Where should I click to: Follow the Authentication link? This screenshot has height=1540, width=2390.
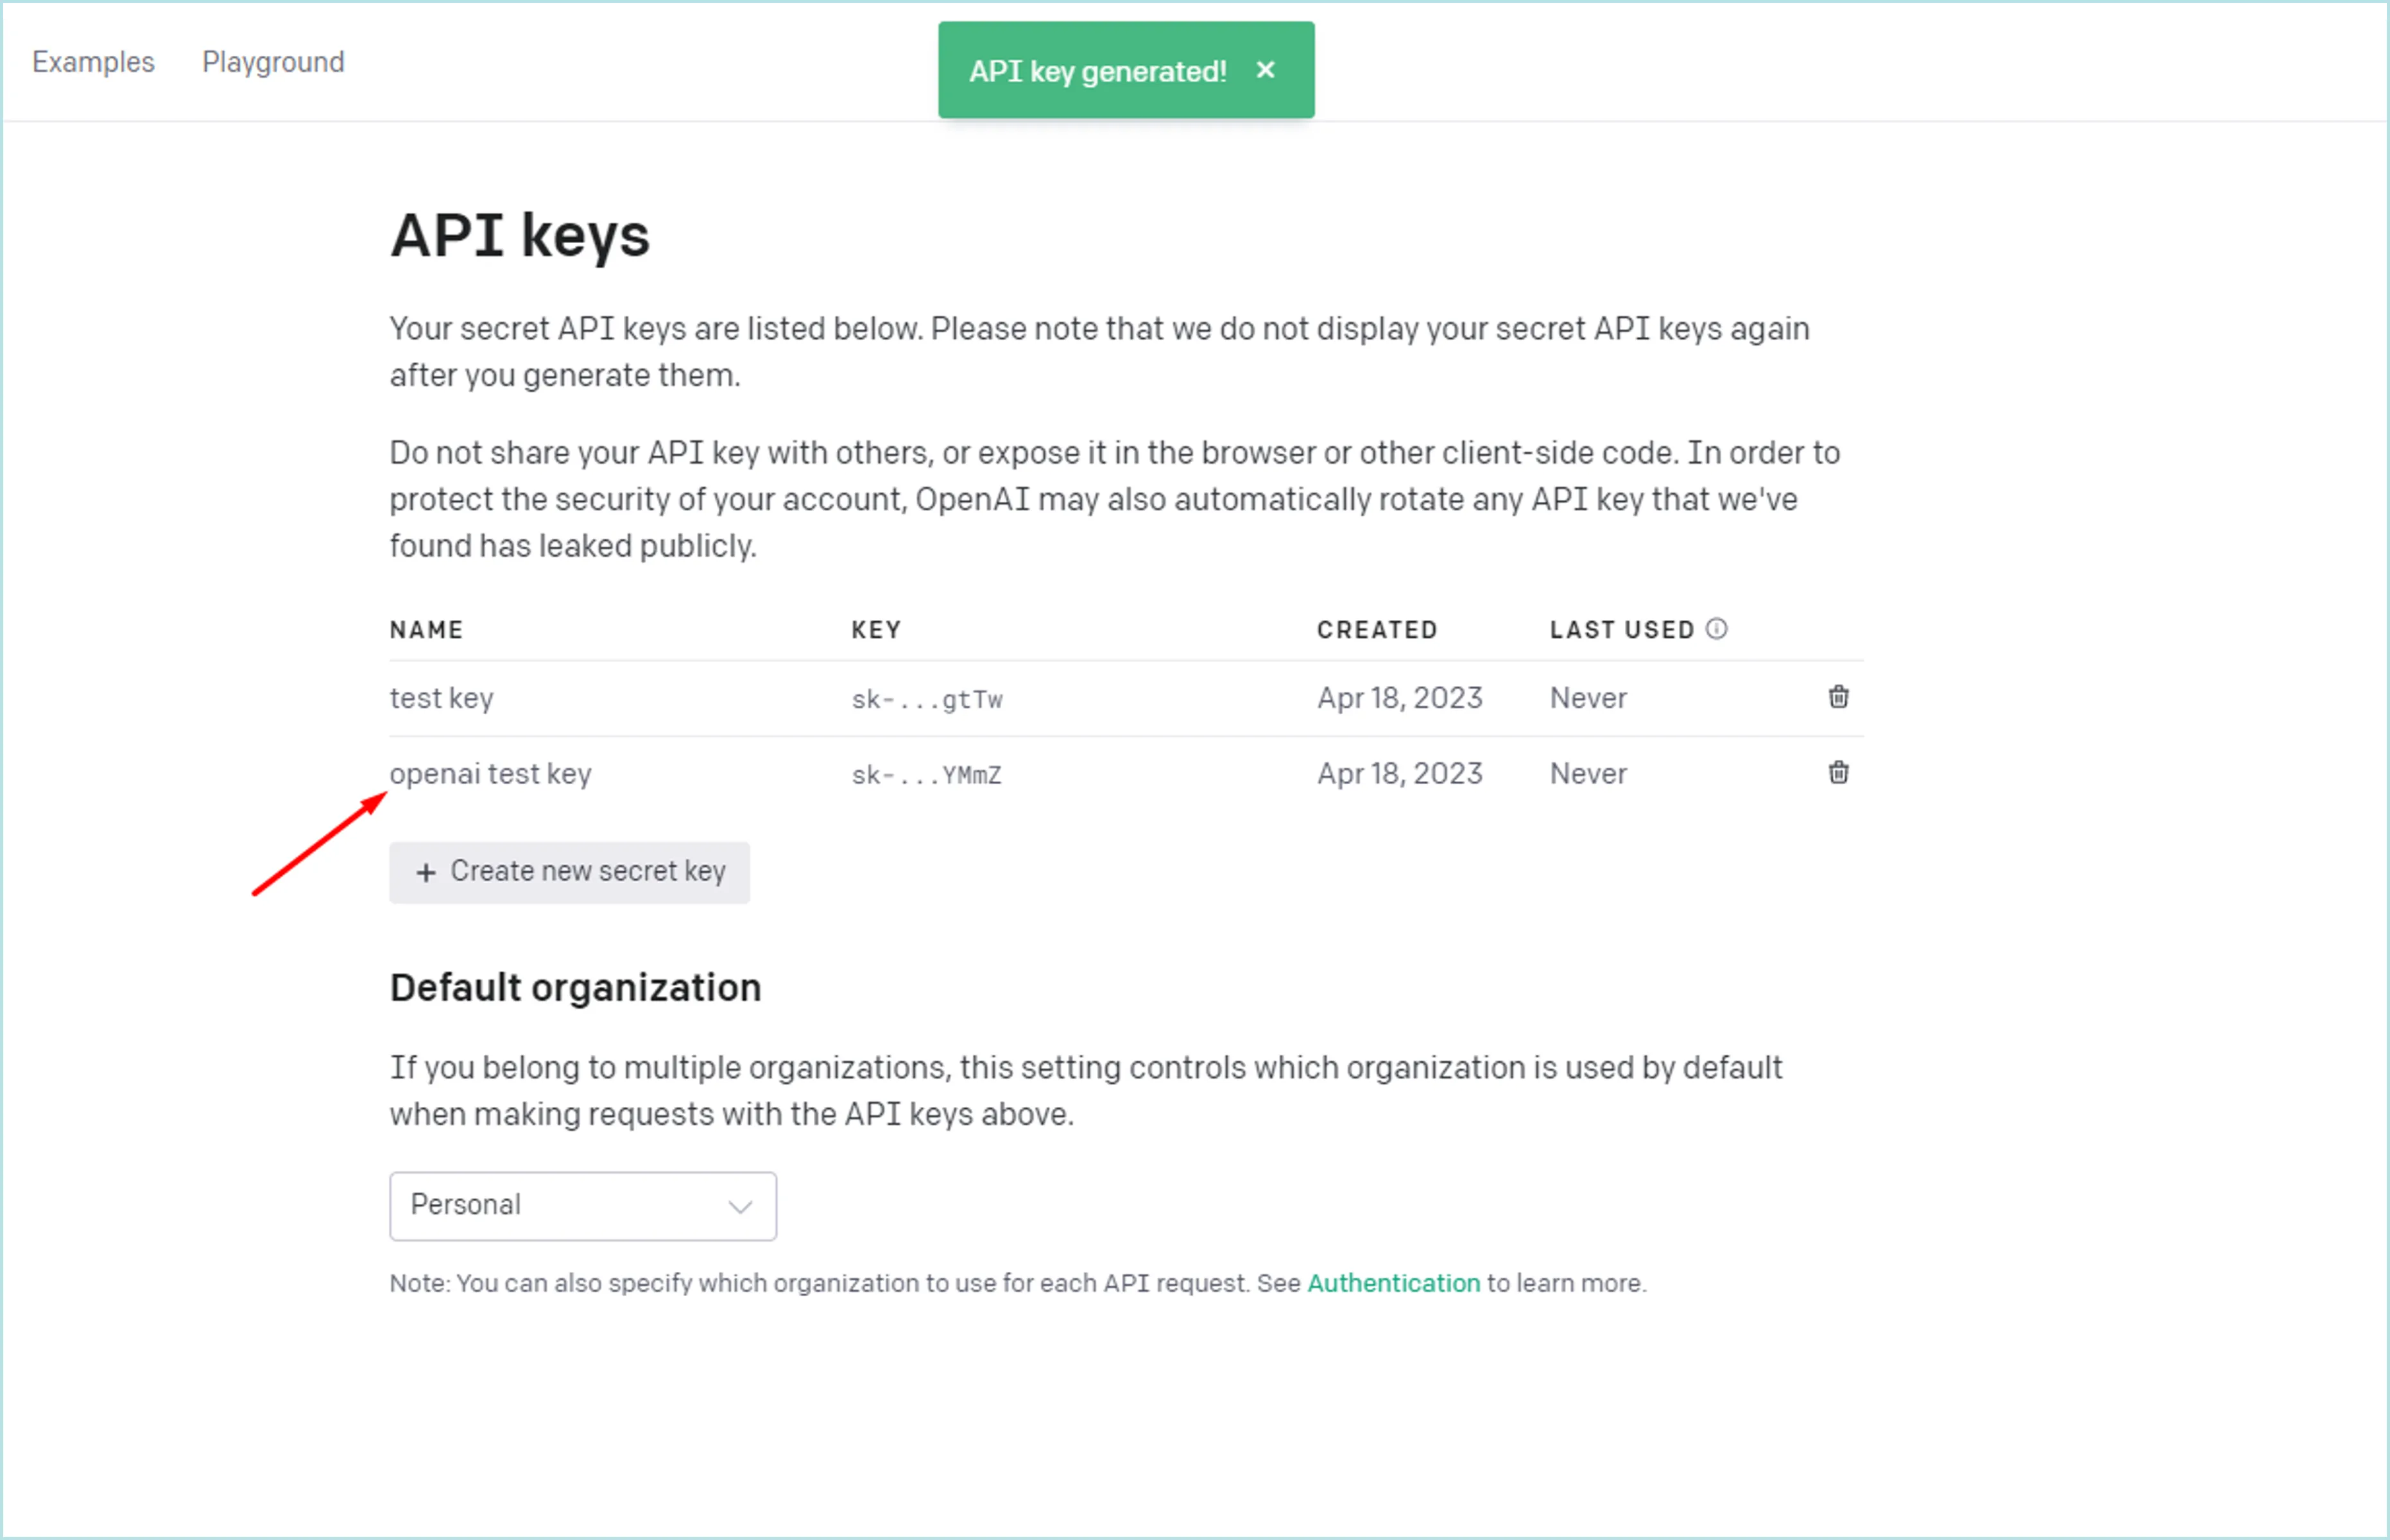[1393, 1283]
